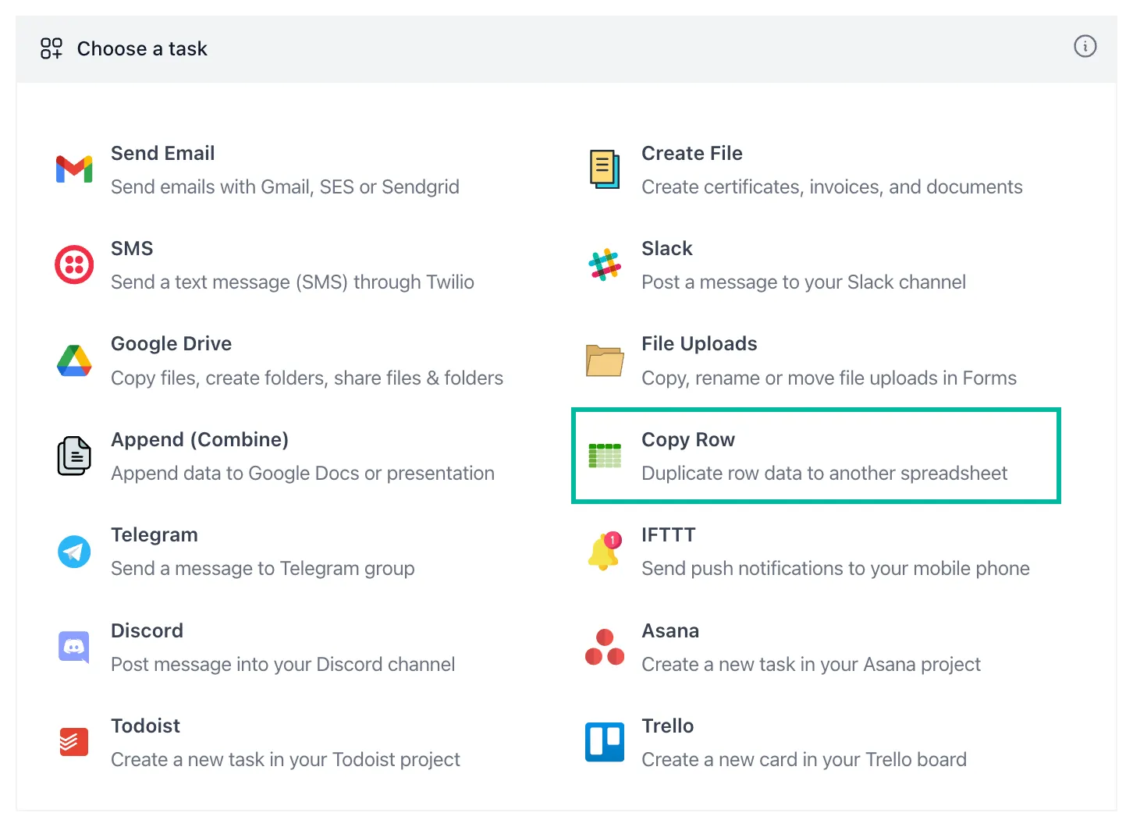Viewport: 1133px width, 827px height.
Task: Click the Choose a task grid icon
Action: tap(51, 48)
